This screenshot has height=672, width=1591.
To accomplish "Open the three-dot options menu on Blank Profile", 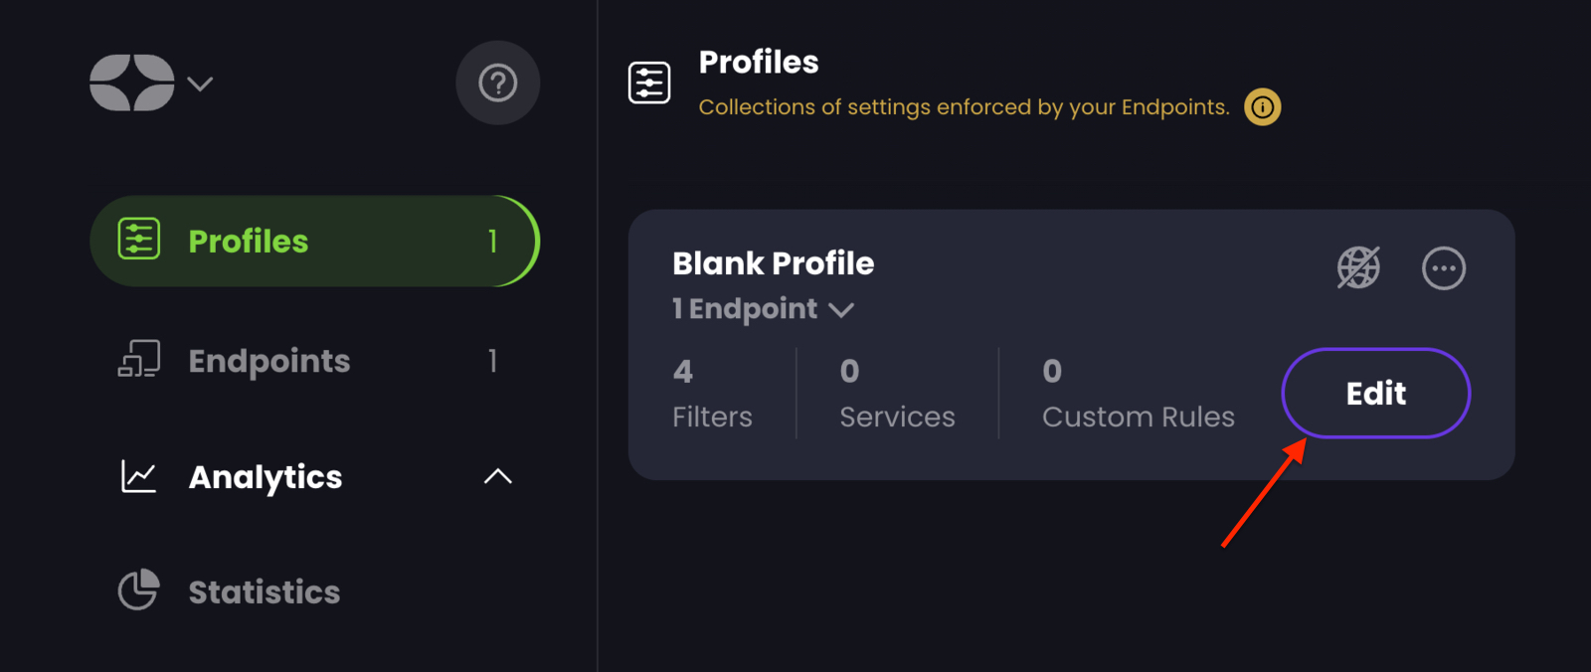I will [x=1444, y=267].
